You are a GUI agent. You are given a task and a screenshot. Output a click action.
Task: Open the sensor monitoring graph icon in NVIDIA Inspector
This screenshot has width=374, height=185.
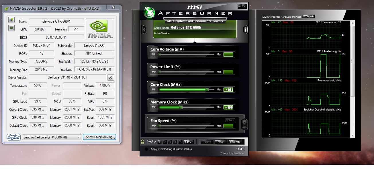point(11,28)
